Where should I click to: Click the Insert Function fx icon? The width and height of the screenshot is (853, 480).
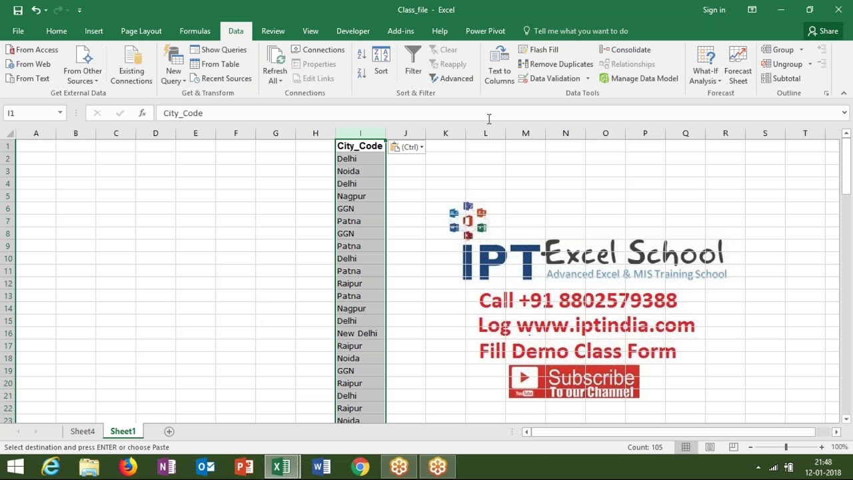(x=142, y=113)
